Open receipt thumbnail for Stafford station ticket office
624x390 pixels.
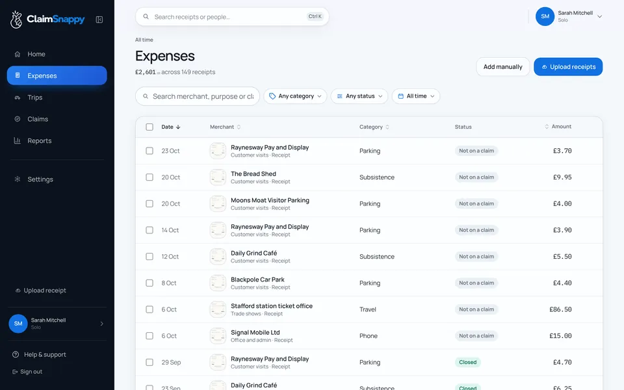click(x=218, y=309)
